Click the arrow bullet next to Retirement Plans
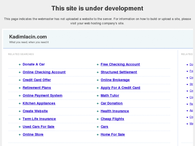This screenshot has height=146, width=195. click(x=20, y=88)
